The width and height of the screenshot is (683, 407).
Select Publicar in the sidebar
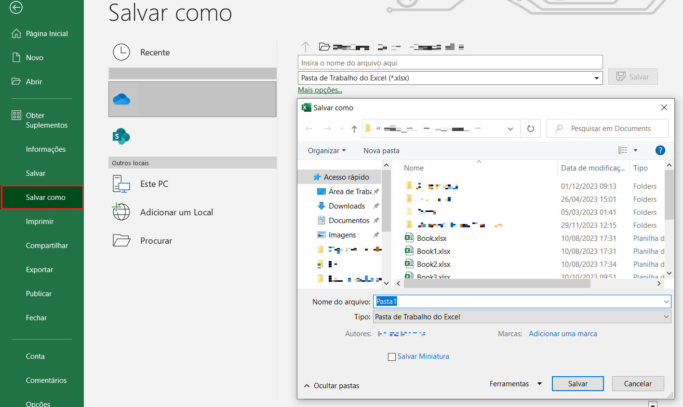point(39,294)
